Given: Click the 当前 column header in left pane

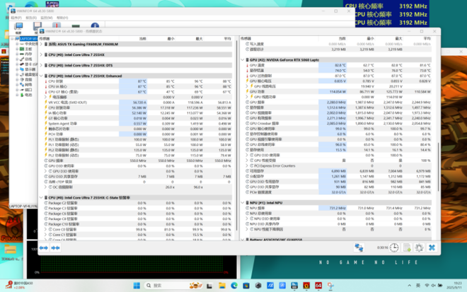Looking at the screenshot, I should pyautogui.click(x=142, y=38).
